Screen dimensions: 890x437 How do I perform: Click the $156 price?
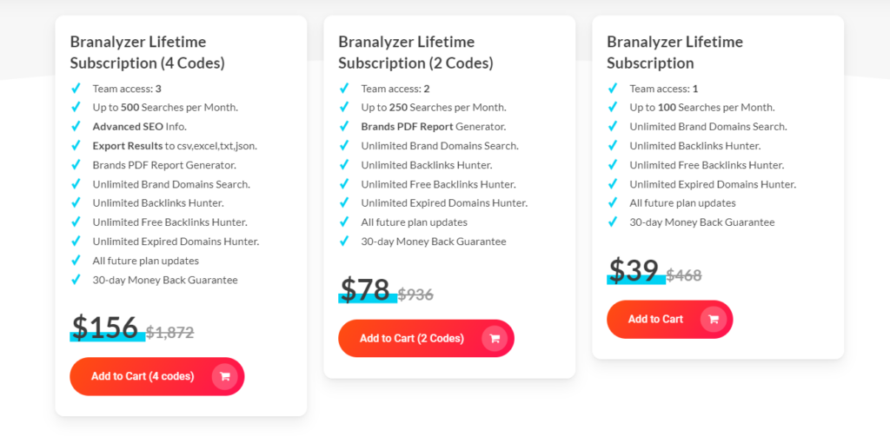105,328
